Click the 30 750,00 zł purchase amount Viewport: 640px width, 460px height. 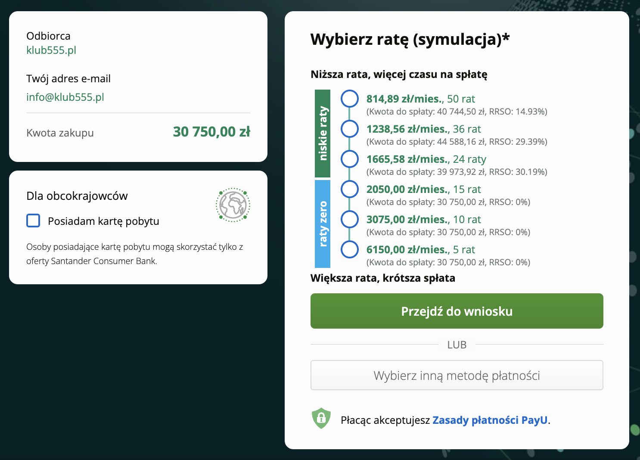(211, 132)
